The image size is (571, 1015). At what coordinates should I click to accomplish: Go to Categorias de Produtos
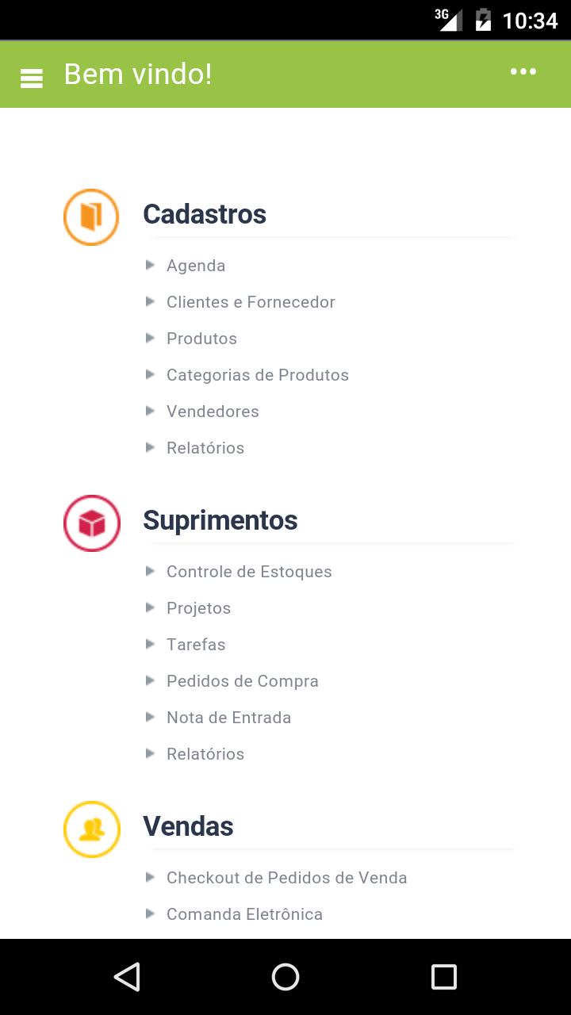[x=258, y=375]
